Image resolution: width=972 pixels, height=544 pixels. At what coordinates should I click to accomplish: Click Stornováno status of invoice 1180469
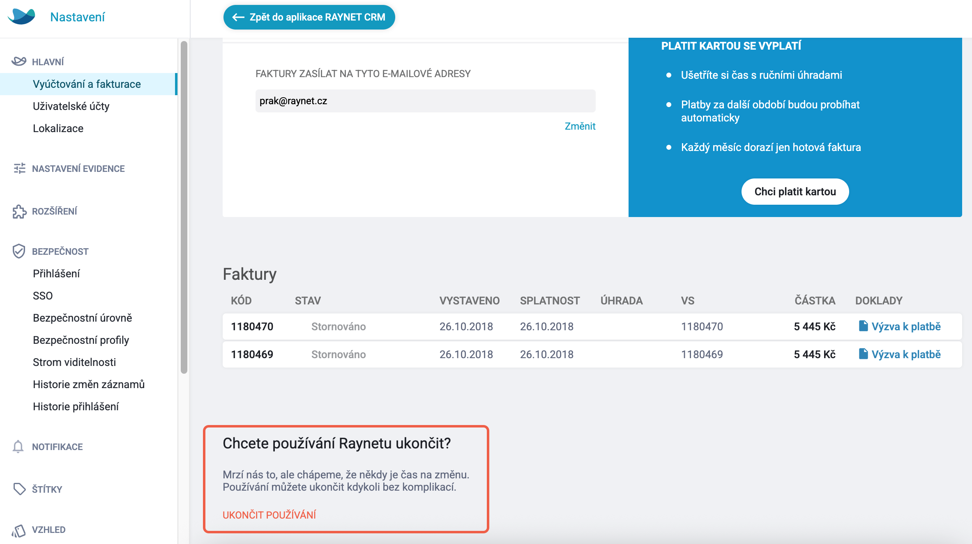[339, 354]
